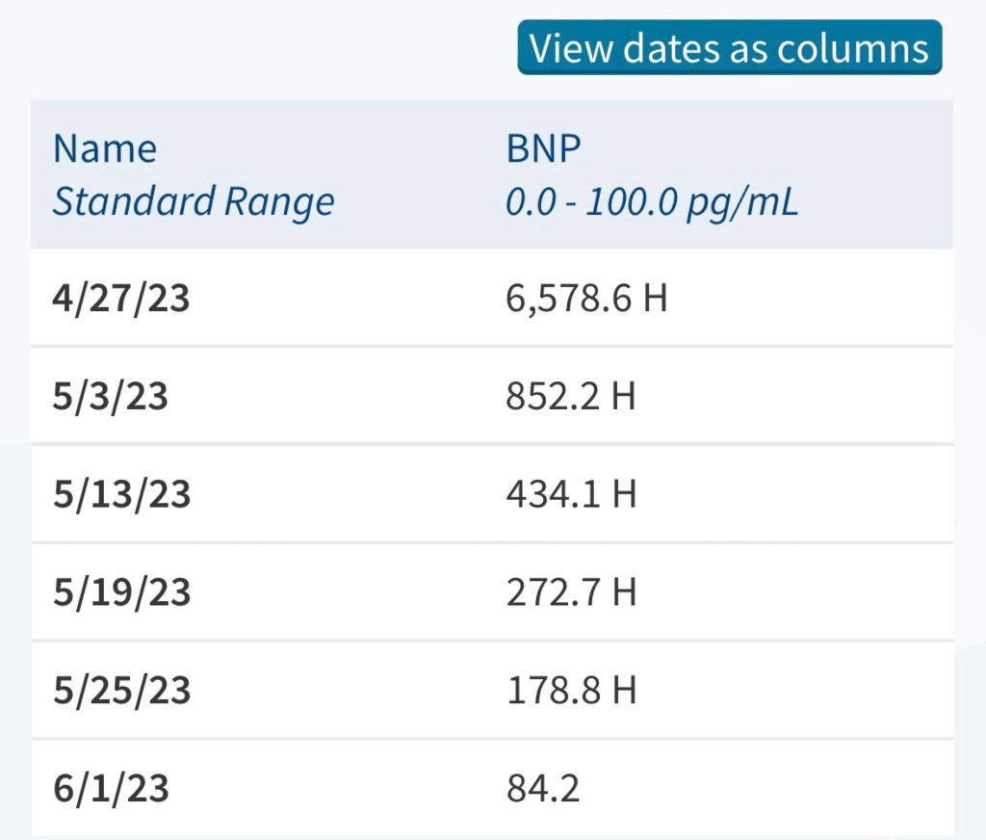
Task: Select the 5/3/23 date entry
Action: click(x=110, y=396)
